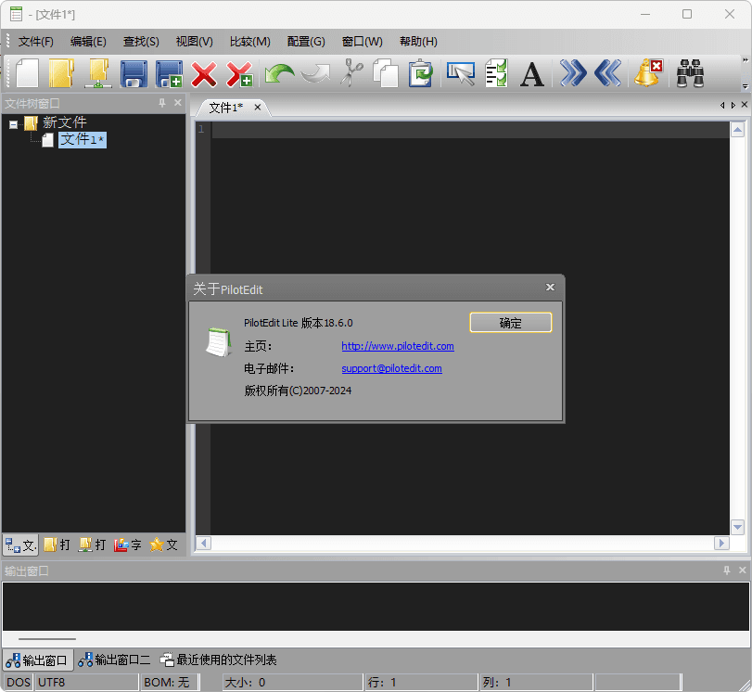
Task: Expand toolbar overflow options arrow
Action: pyautogui.click(x=745, y=87)
